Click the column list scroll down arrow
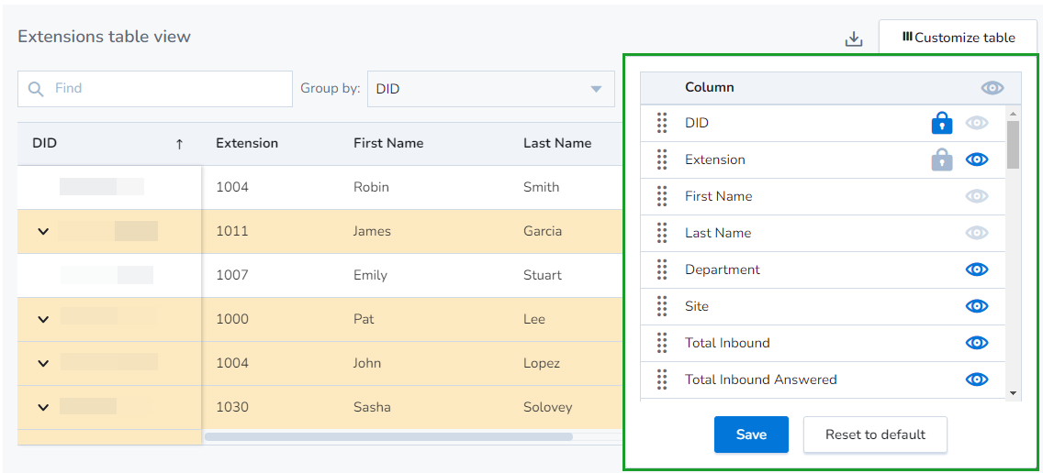1043x473 pixels. pyautogui.click(x=1013, y=393)
